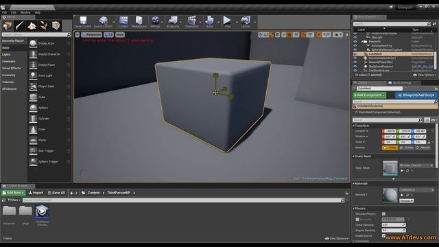Toggle visibility eye for SkyLight row

[x=355, y=37]
